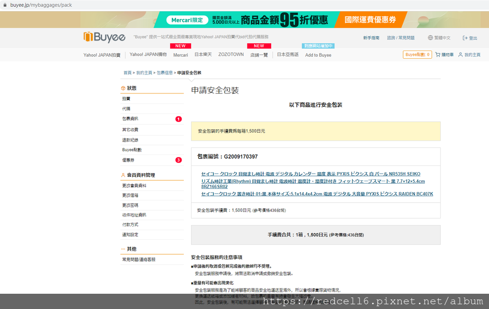Open the Rhythm 8RZ166SR02 clock item link
The width and height of the screenshot is (489, 309).
tap(313, 184)
